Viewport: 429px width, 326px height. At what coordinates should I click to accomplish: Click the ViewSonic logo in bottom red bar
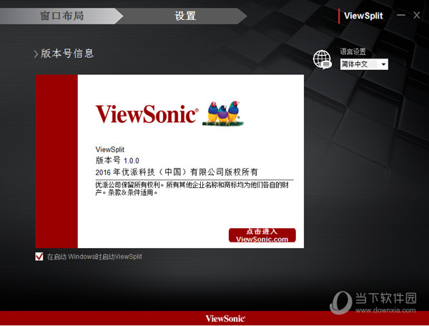click(225, 319)
